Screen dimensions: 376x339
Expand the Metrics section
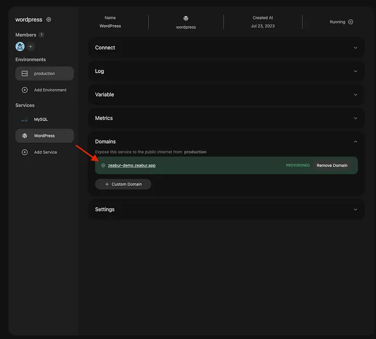355,118
